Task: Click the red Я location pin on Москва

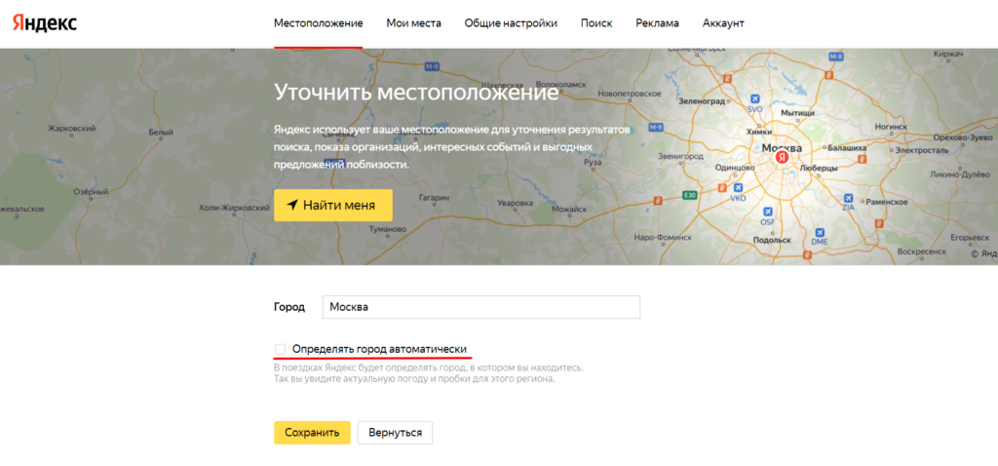Action: click(782, 157)
